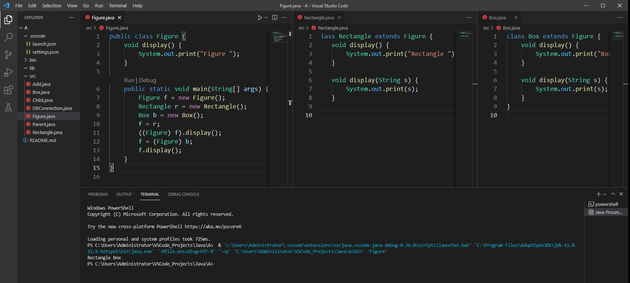Click Box.java breadcrumb file name
This screenshot has width=630, height=283.
(x=511, y=28)
